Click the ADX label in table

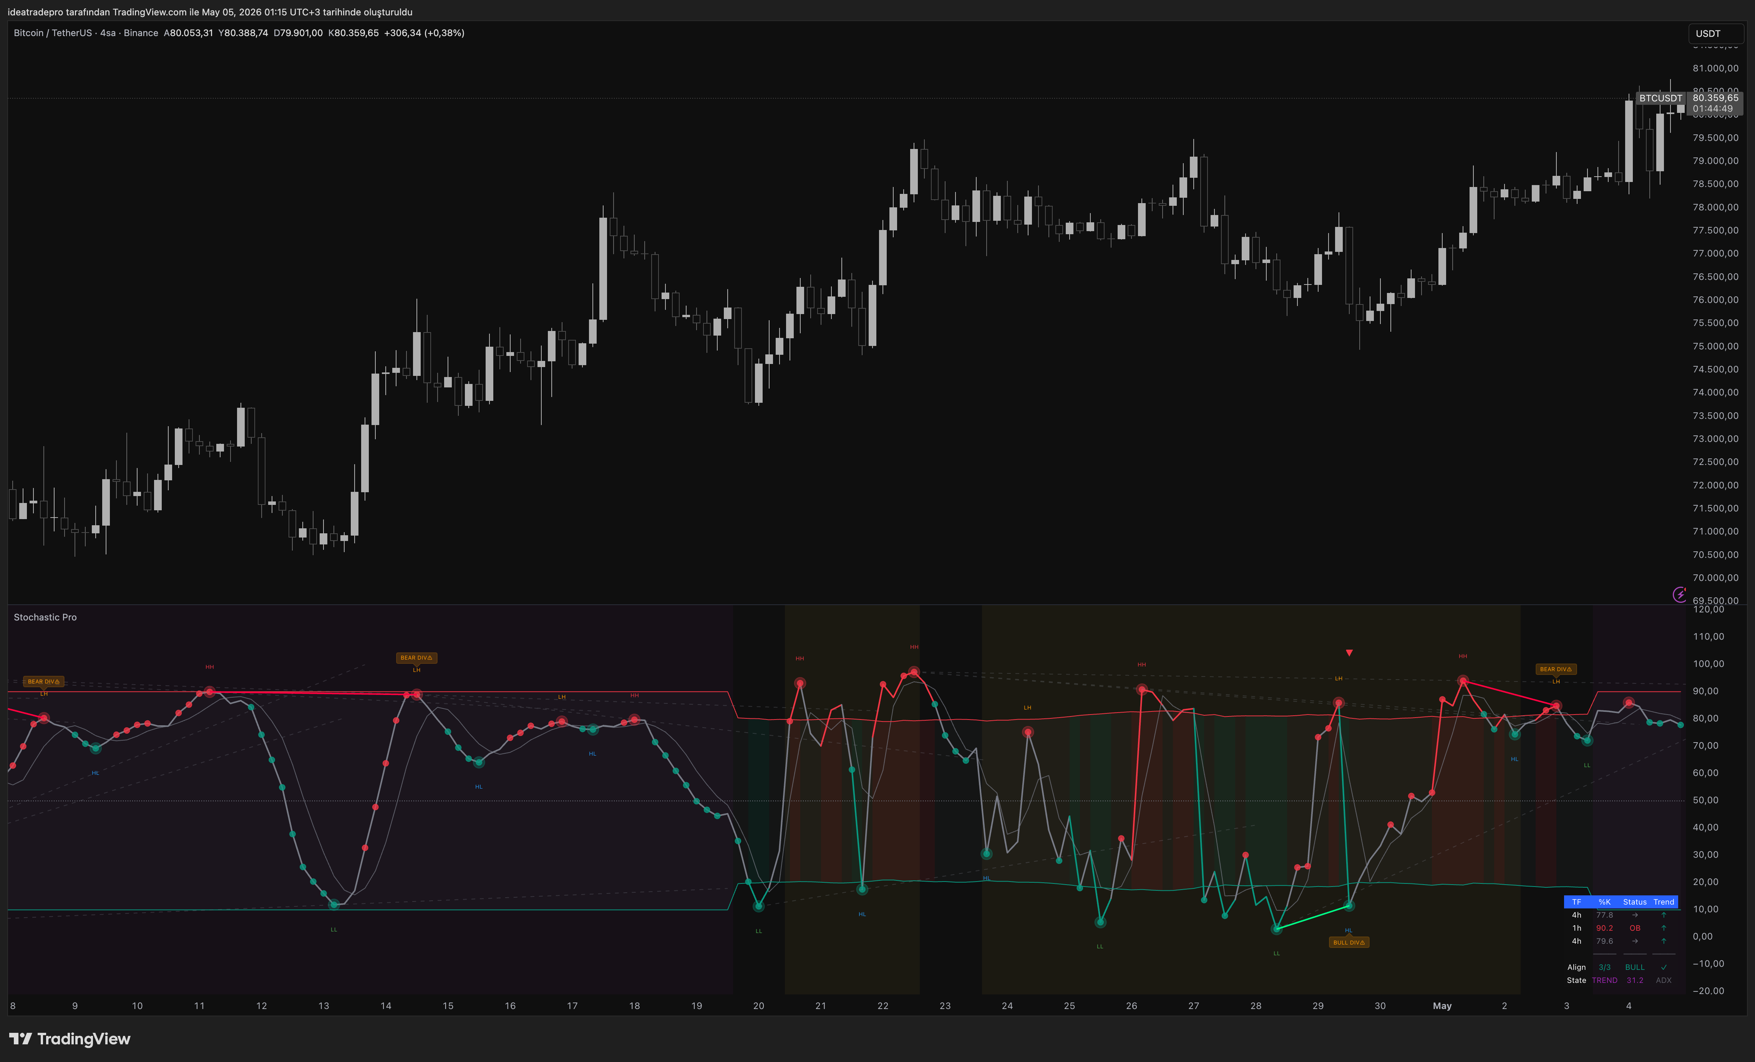(x=1664, y=980)
